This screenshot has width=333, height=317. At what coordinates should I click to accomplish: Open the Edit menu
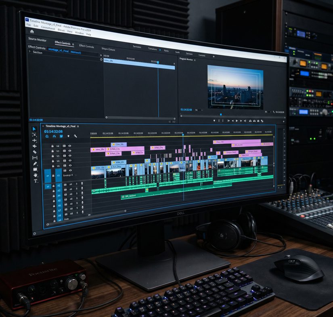pos(36,26)
